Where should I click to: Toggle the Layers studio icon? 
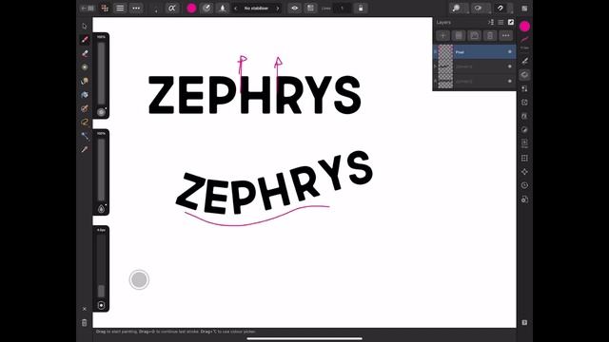coord(524,75)
